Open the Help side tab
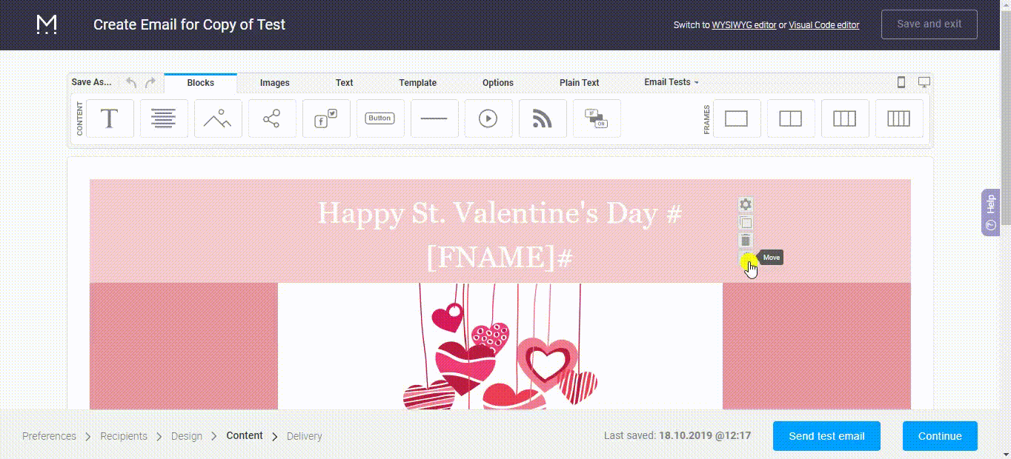The height and width of the screenshot is (459, 1011). point(991,212)
